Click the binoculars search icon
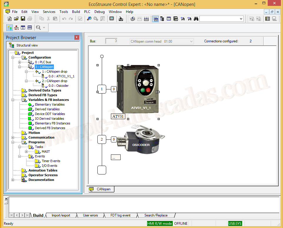Image resolution: width=283 pixels, height=228 pixels. [196, 19]
